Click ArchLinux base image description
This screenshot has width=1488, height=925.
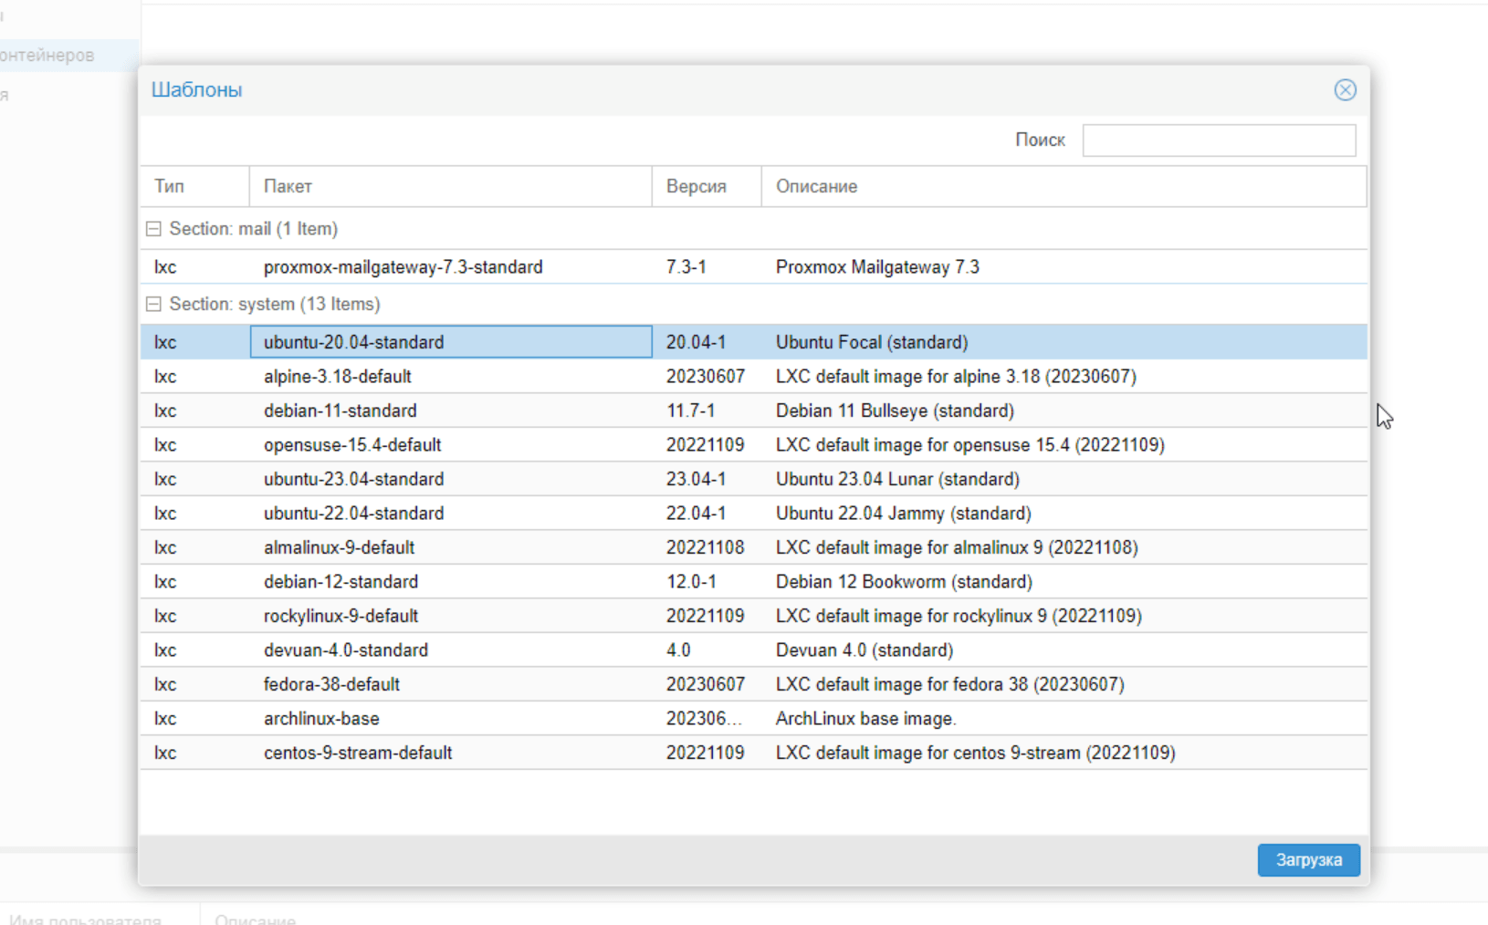[x=865, y=719]
